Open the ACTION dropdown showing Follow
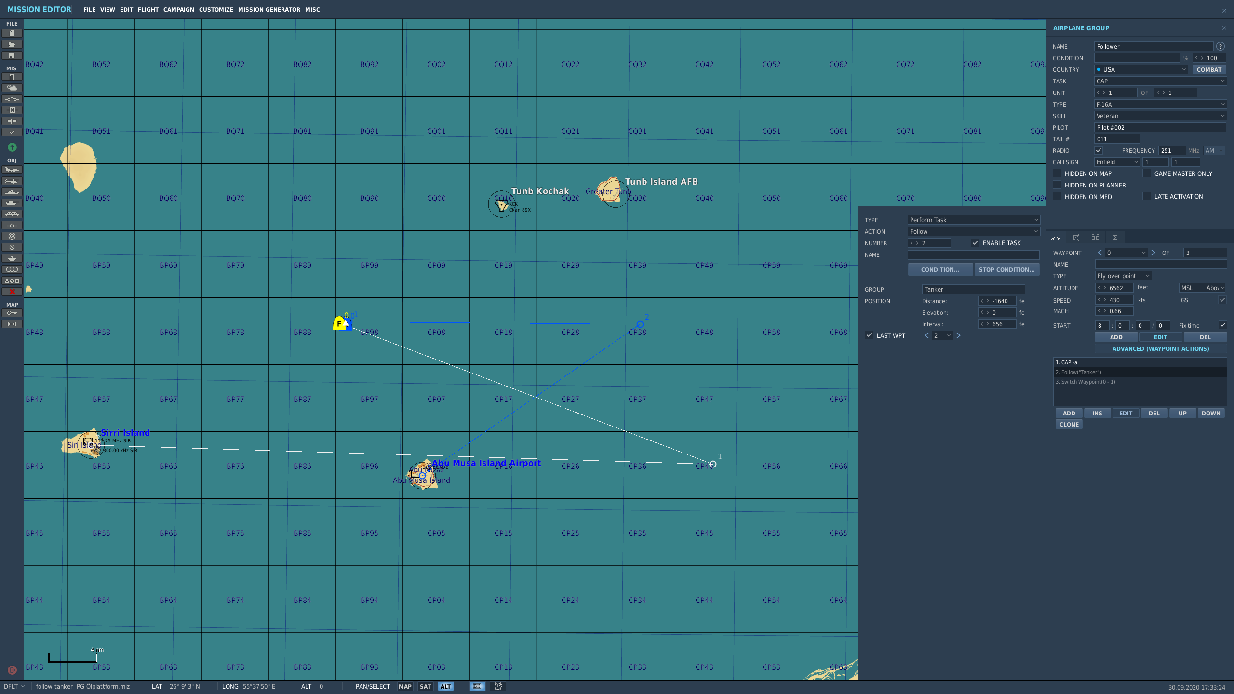 [x=974, y=231]
